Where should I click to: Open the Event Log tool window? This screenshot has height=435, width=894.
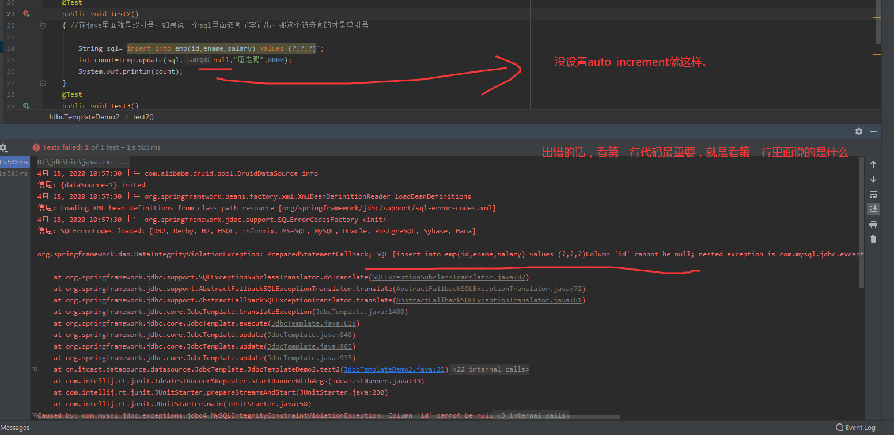tap(856, 428)
